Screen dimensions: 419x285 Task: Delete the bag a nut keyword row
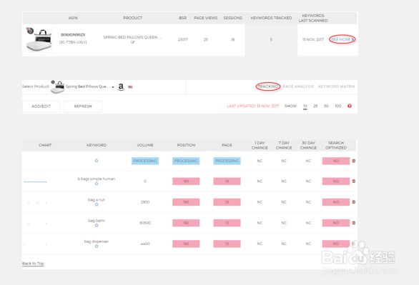click(354, 201)
